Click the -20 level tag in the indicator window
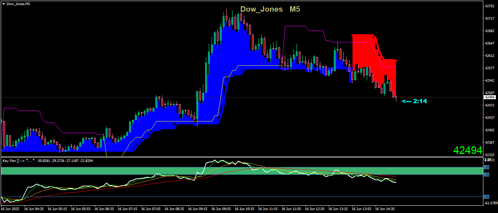This screenshot has width=498, height=213. click(487, 175)
